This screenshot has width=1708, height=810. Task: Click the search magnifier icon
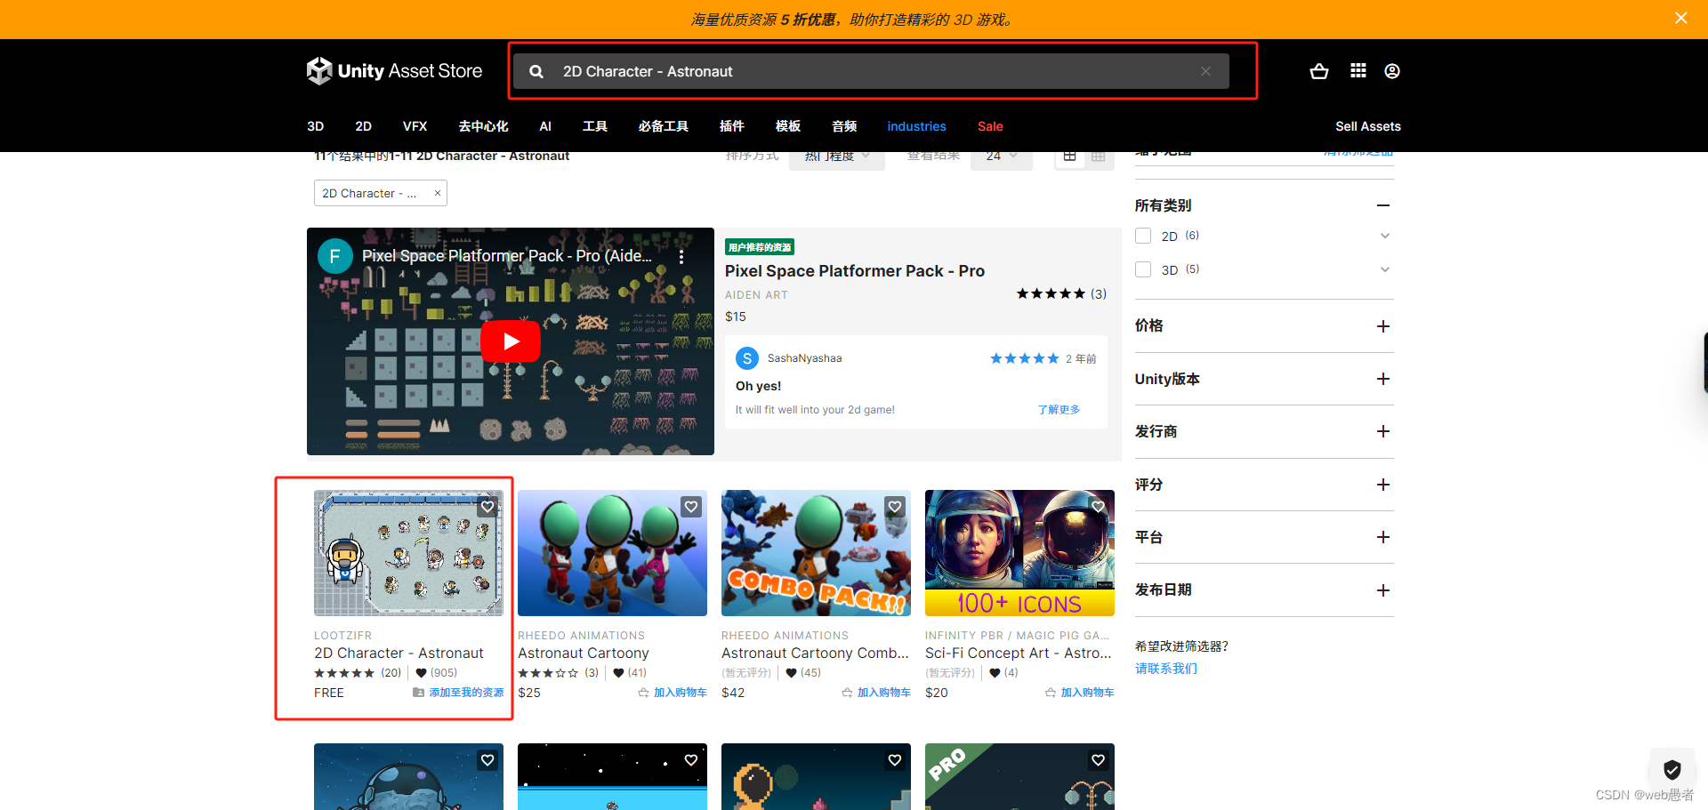(x=536, y=71)
